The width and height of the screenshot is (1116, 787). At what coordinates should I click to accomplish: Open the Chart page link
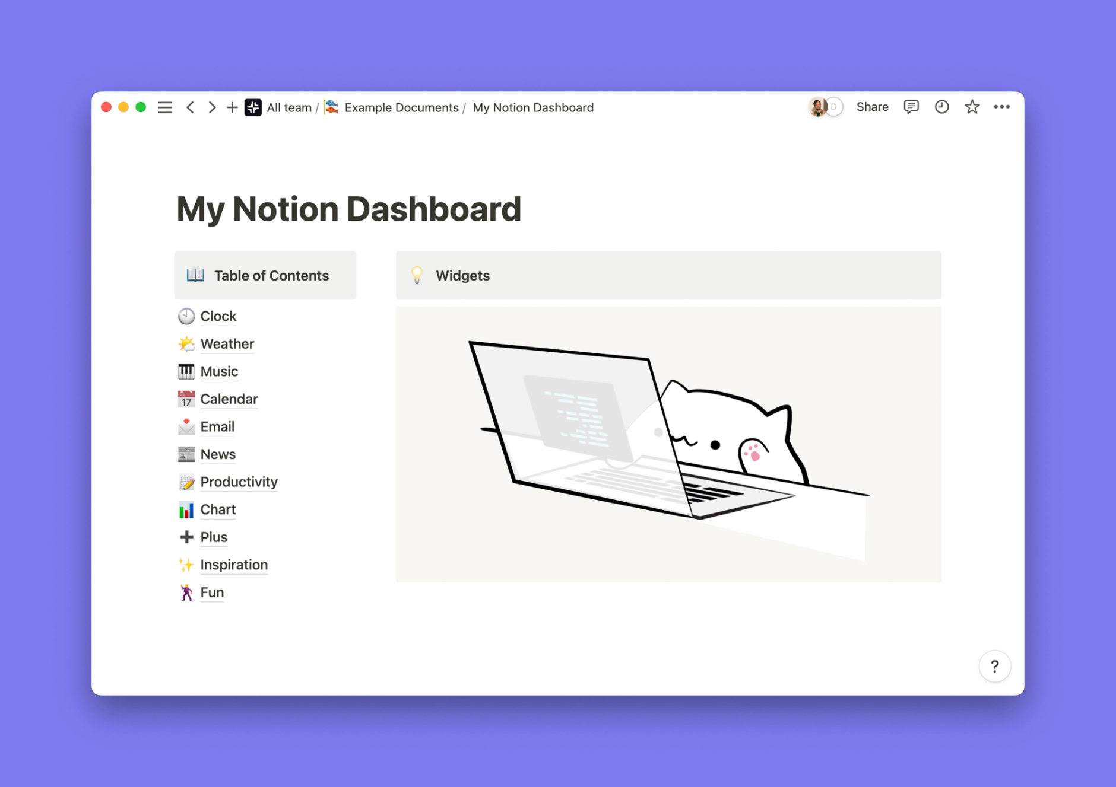(218, 509)
